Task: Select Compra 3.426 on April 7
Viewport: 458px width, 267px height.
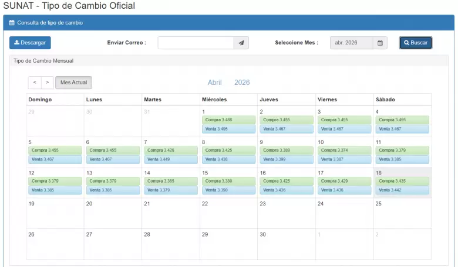Action: point(170,150)
